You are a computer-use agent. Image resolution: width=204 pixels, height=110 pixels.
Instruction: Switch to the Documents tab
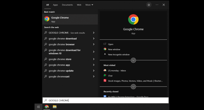(67, 5)
